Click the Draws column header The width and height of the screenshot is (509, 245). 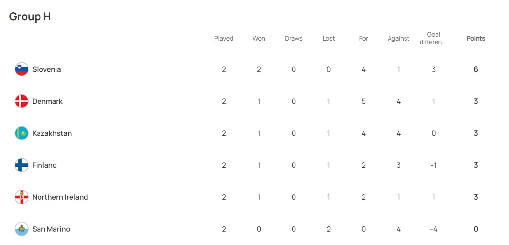point(294,38)
